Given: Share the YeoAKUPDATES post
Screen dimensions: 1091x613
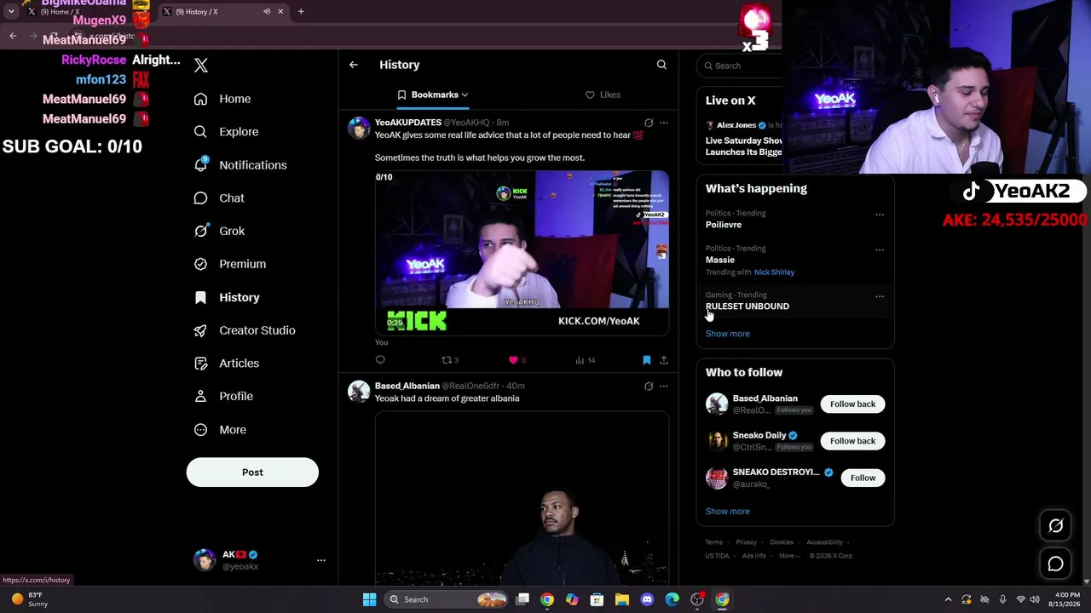Looking at the screenshot, I should 664,360.
